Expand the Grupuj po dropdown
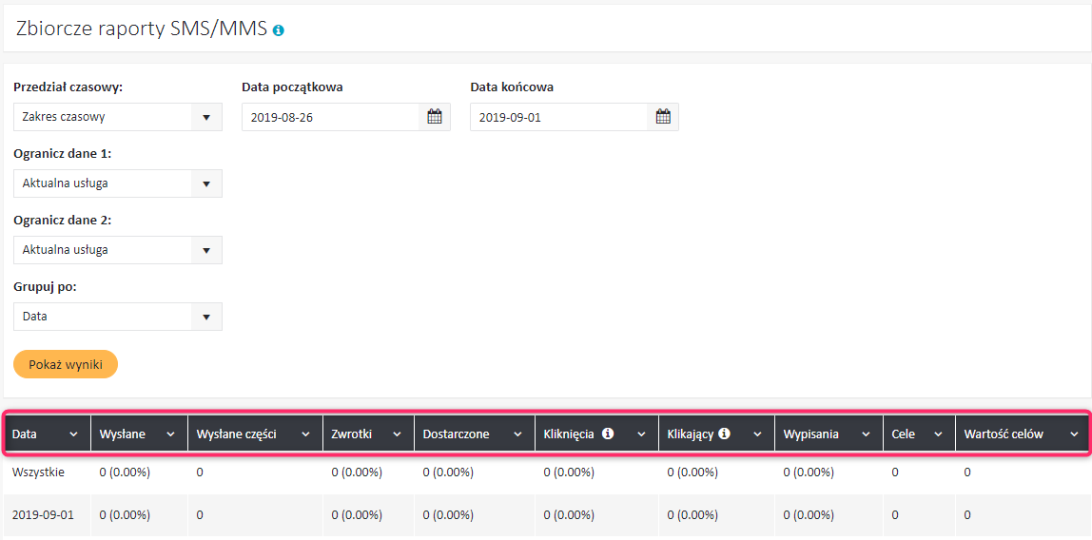The image size is (1092, 540). (x=206, y=317)
